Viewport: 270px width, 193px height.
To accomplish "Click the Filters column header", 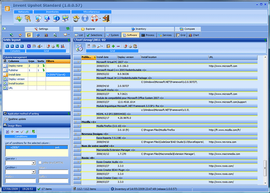I will pyautogui.click(x=58, y=61).
